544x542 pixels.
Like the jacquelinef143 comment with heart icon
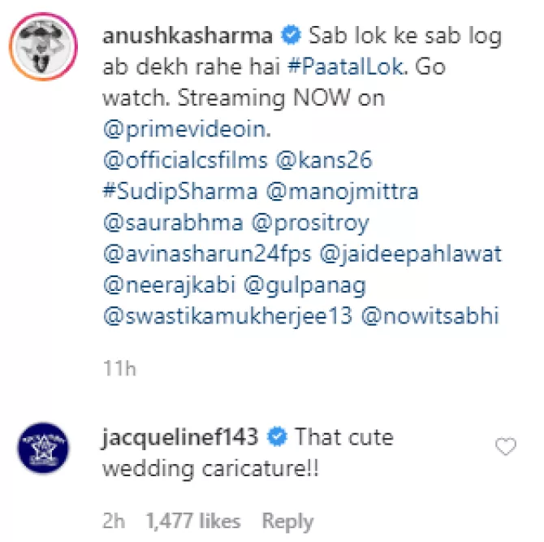pyautogui.click(x=506, y=446)
